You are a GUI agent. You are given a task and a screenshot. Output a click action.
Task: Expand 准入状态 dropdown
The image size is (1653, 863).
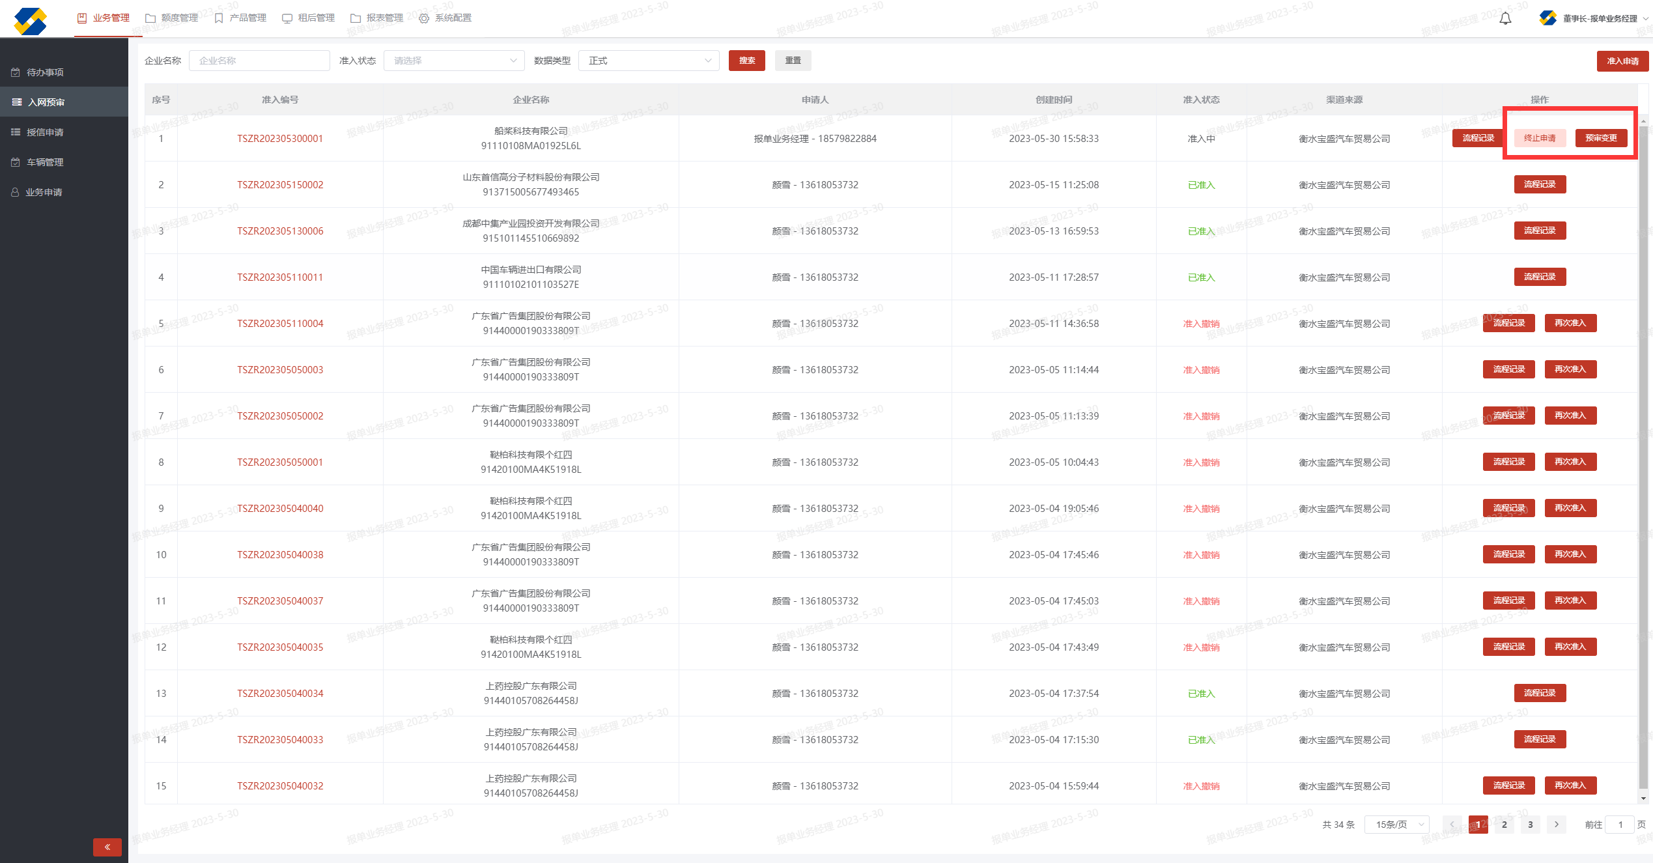click(454, 61)
